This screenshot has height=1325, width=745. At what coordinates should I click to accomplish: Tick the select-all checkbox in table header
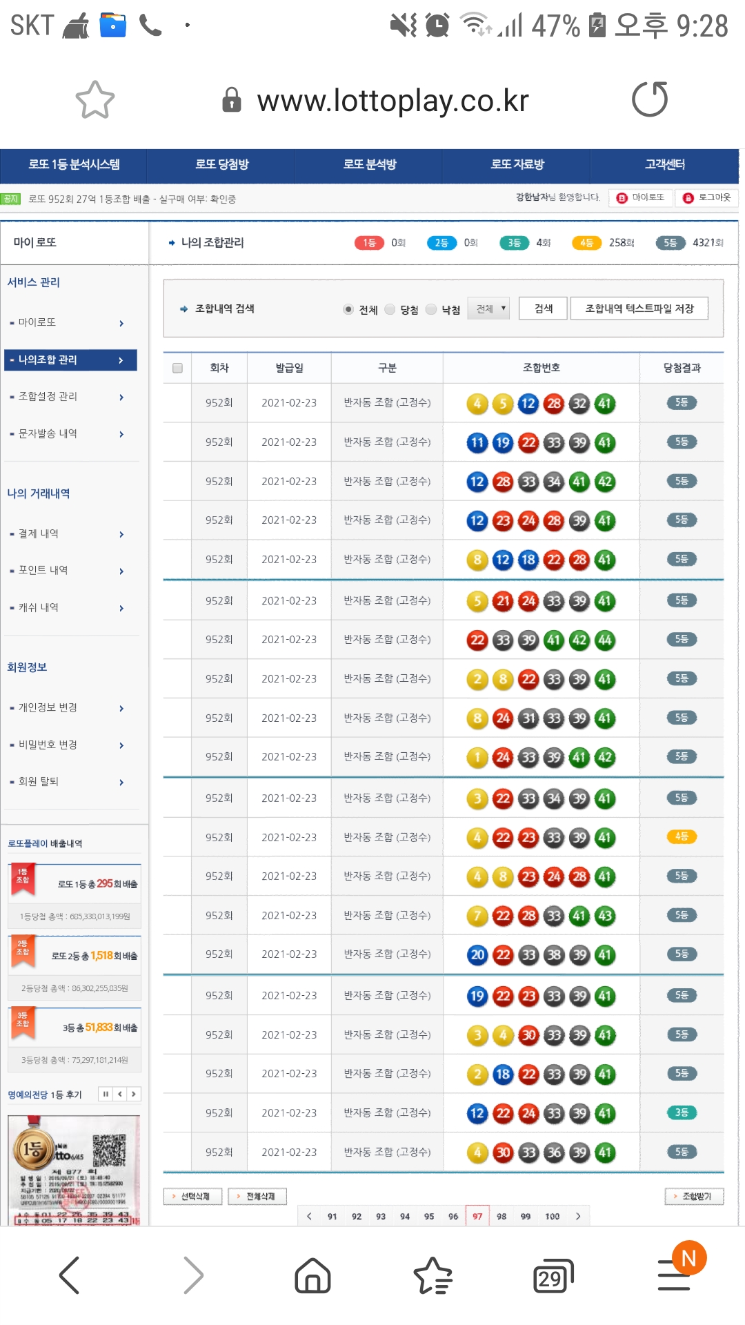tap(177, 368)
